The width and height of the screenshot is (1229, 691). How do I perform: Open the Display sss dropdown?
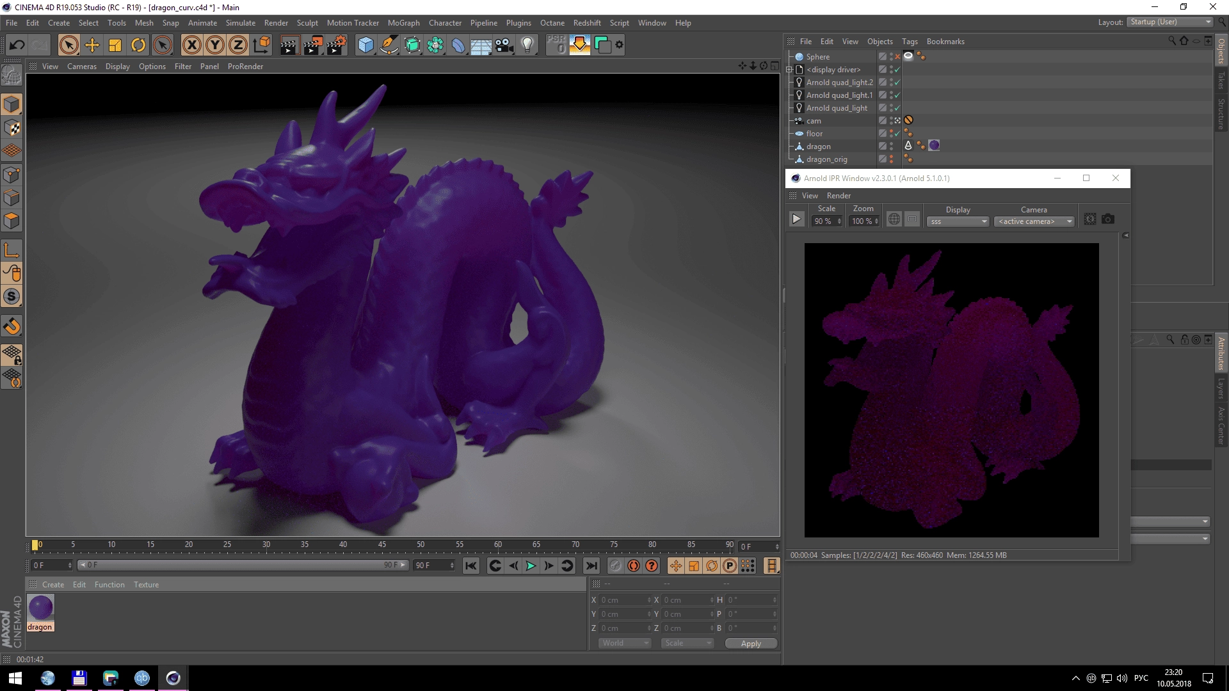[x=958, y=221]
